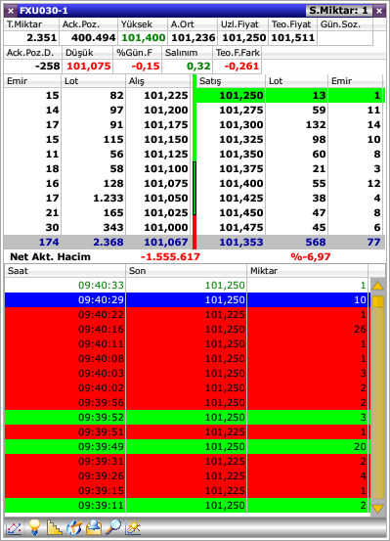
Task: Click the blue globe with pen icon
Action: click(x=74, y=527)
